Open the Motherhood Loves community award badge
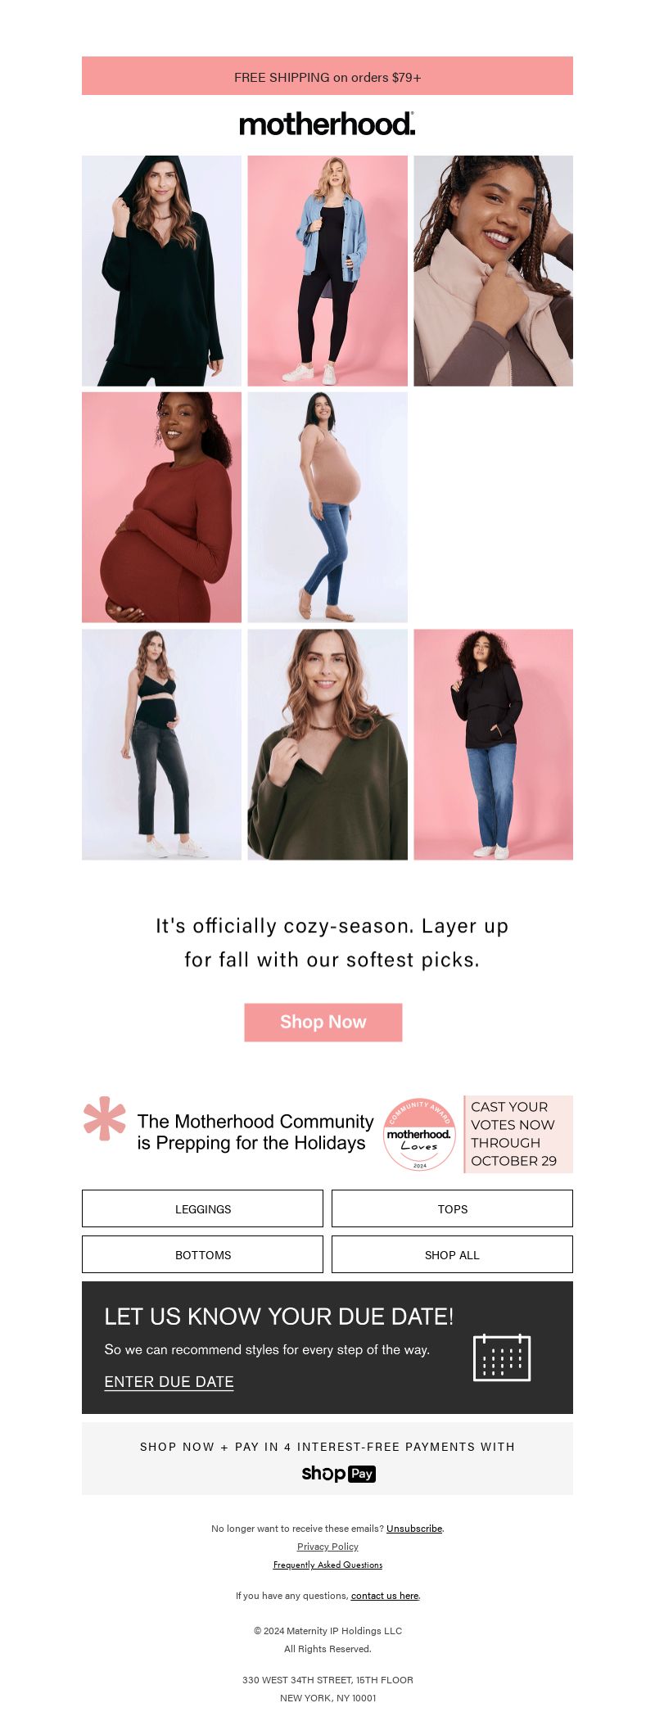 coord(419,1134)
